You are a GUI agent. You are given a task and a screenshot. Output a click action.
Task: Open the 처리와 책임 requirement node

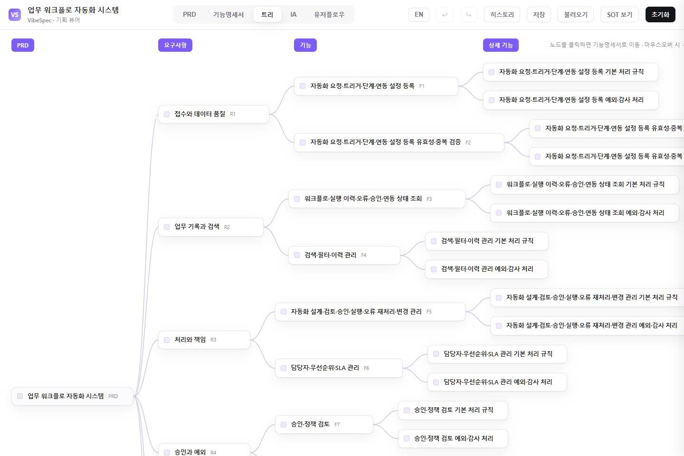[204, 340]
